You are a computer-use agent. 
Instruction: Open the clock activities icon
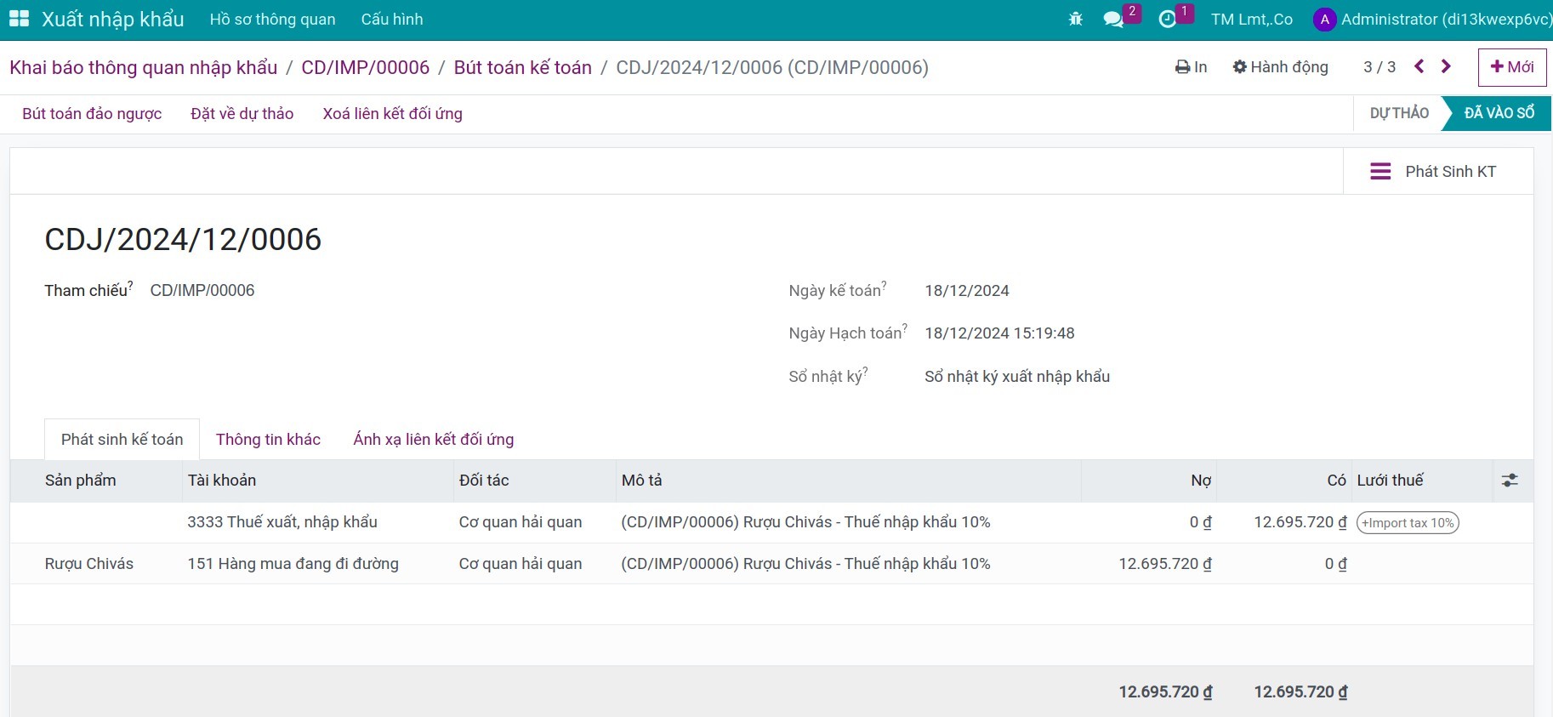click(x=1168, y=19)
